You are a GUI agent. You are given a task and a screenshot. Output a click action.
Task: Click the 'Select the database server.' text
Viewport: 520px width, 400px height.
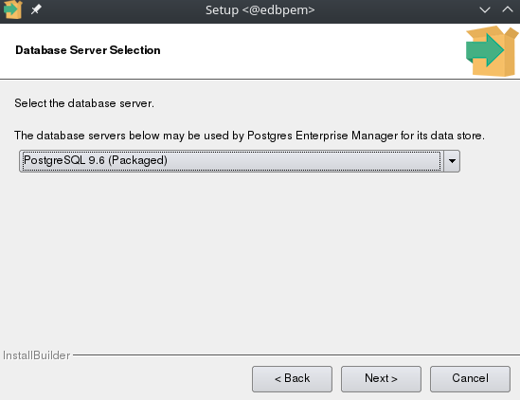[84, 103]
